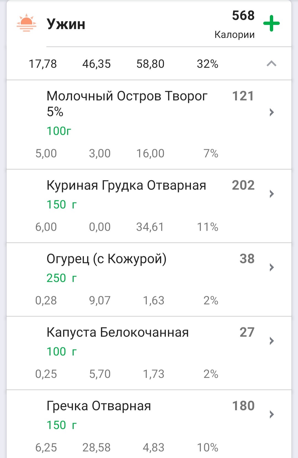Open Куриная Грудка Отварная entry
Image resolution: width=298 pixels, height=458 pixels.
click(x=126, y=185)
